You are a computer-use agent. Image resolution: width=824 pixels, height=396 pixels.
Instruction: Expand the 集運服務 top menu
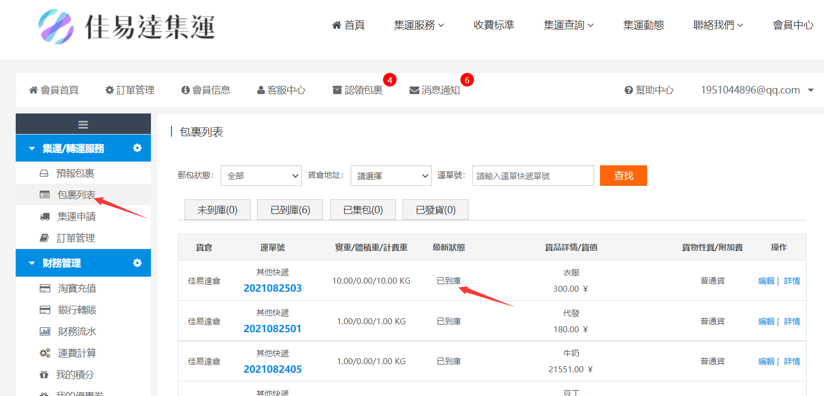(419, 25)
